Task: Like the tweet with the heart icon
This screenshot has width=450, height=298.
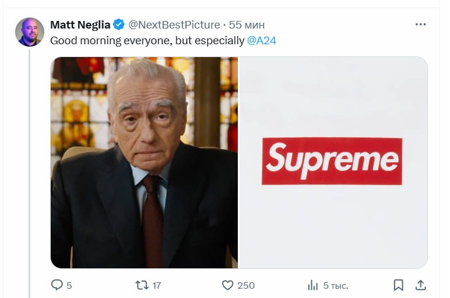Action: (227, 285)
